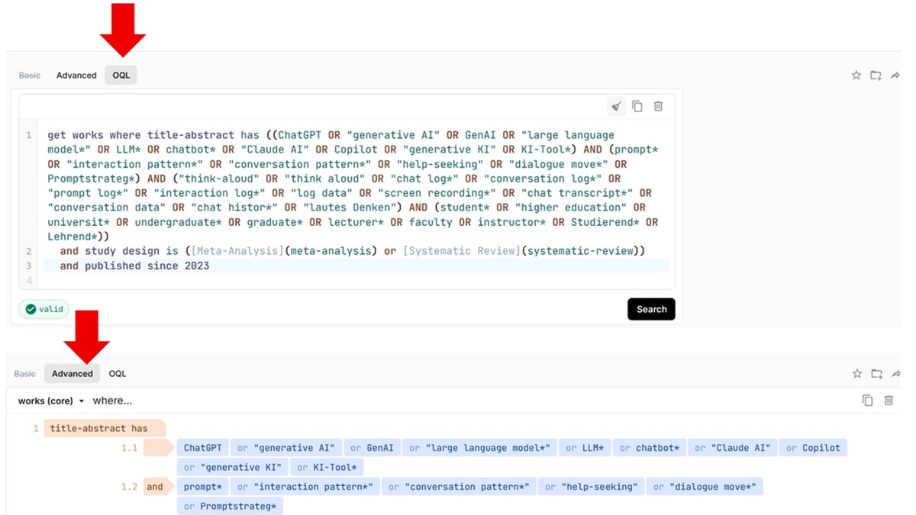Click the add-to-folder icon in the lower Advanced panel
This screenshot has height=515, width=916.
876,374
